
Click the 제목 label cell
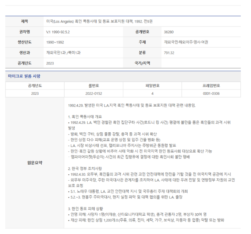25,21
